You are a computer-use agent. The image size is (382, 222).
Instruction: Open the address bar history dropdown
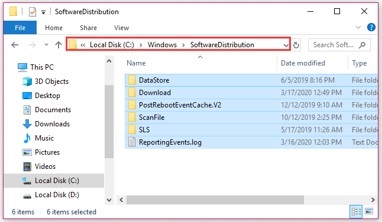click(286, 45)
